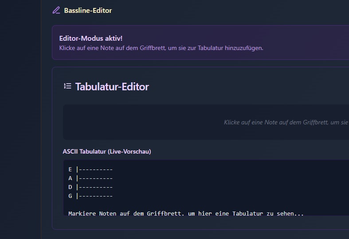The height and width of the screenshot is (239, 349).
Task: Click the Tabulatur-Editor heading
Action: point(112,87)
